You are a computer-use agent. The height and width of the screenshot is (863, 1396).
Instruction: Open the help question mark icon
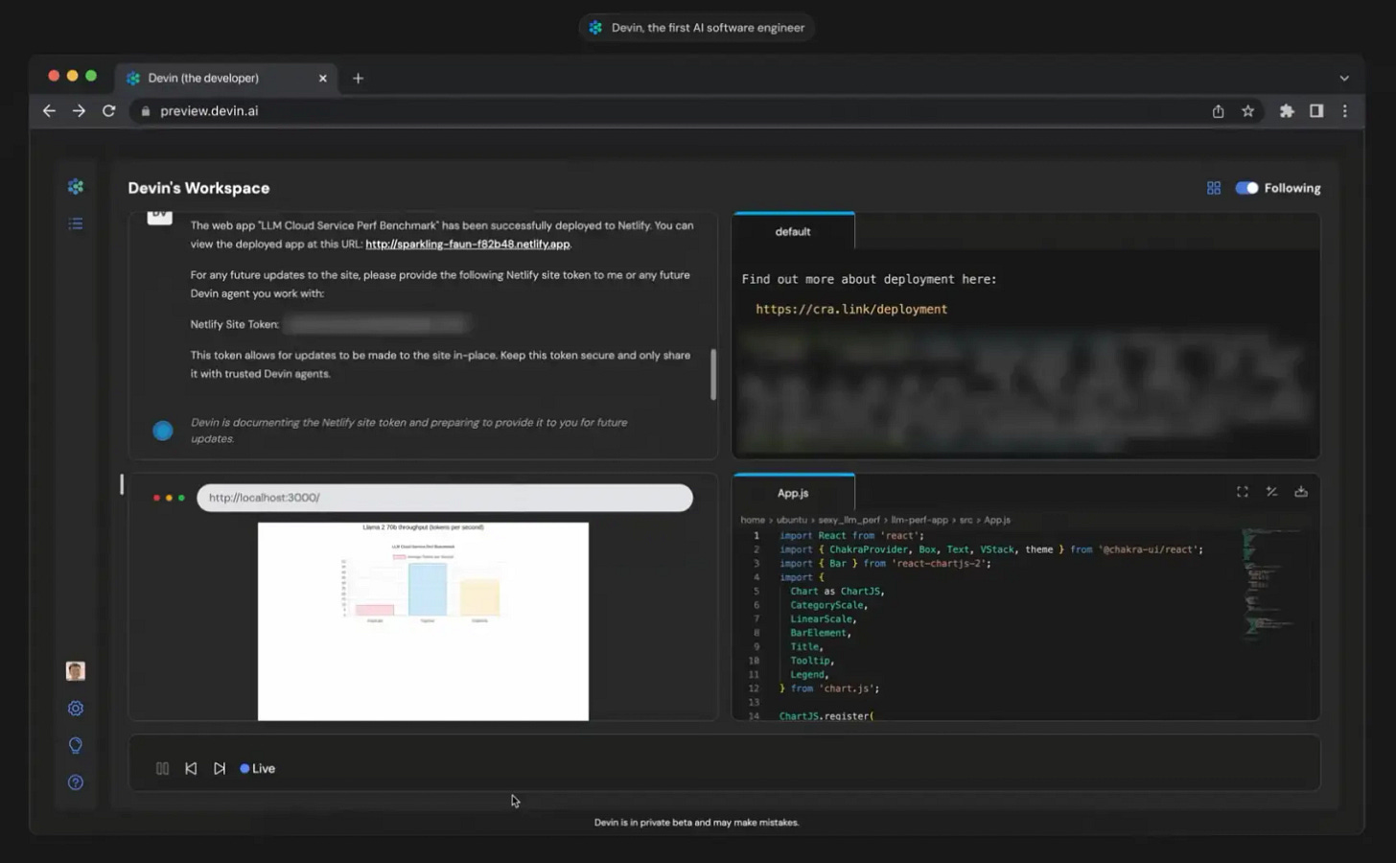[x=76, y=782]
